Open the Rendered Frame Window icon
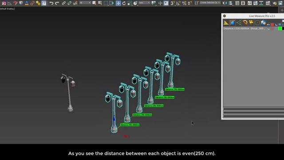This screenshot has width=284, height=160. [x=280, y=3]
